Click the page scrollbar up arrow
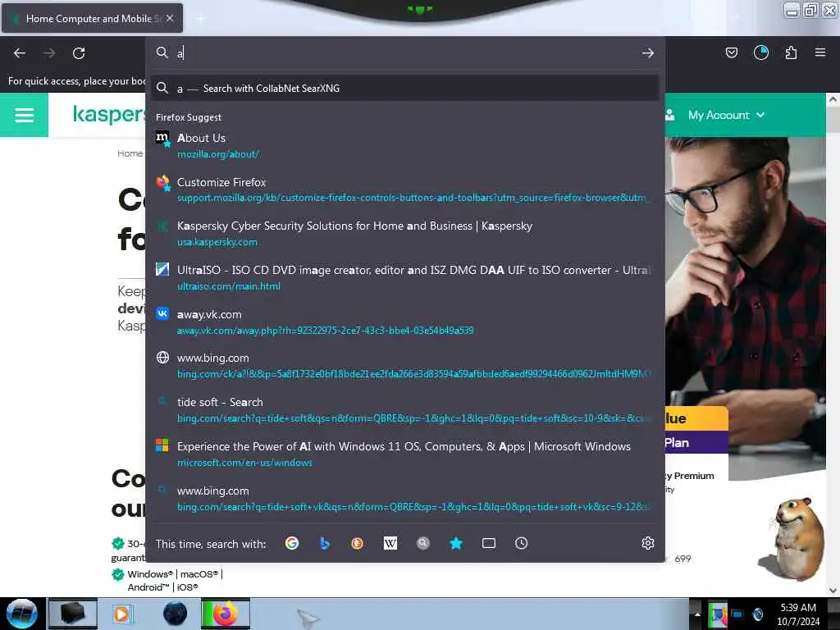This screenshot has height=630, width=840. [833, 99]
